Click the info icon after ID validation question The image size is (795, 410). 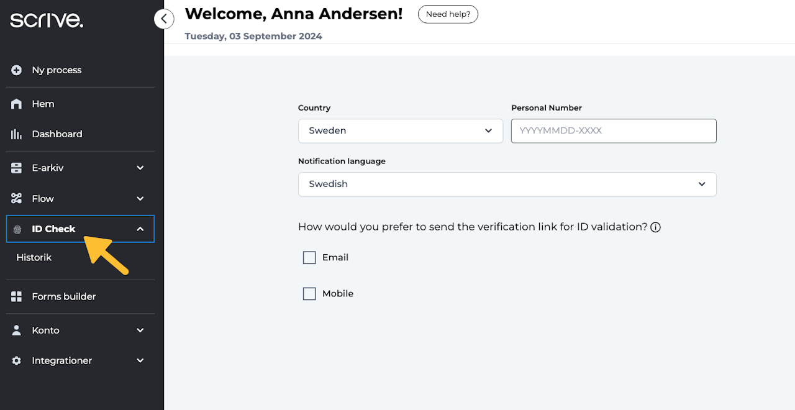(655, 227)
